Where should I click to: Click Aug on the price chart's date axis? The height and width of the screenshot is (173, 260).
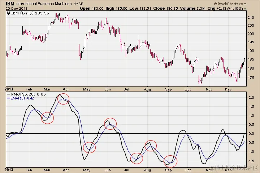click(147, 89)
